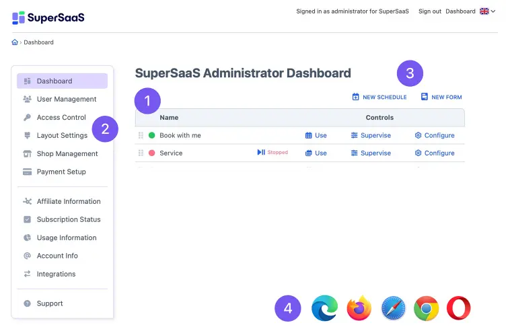
Task: Click the Controls column header
Action: [x=379, y=118]
